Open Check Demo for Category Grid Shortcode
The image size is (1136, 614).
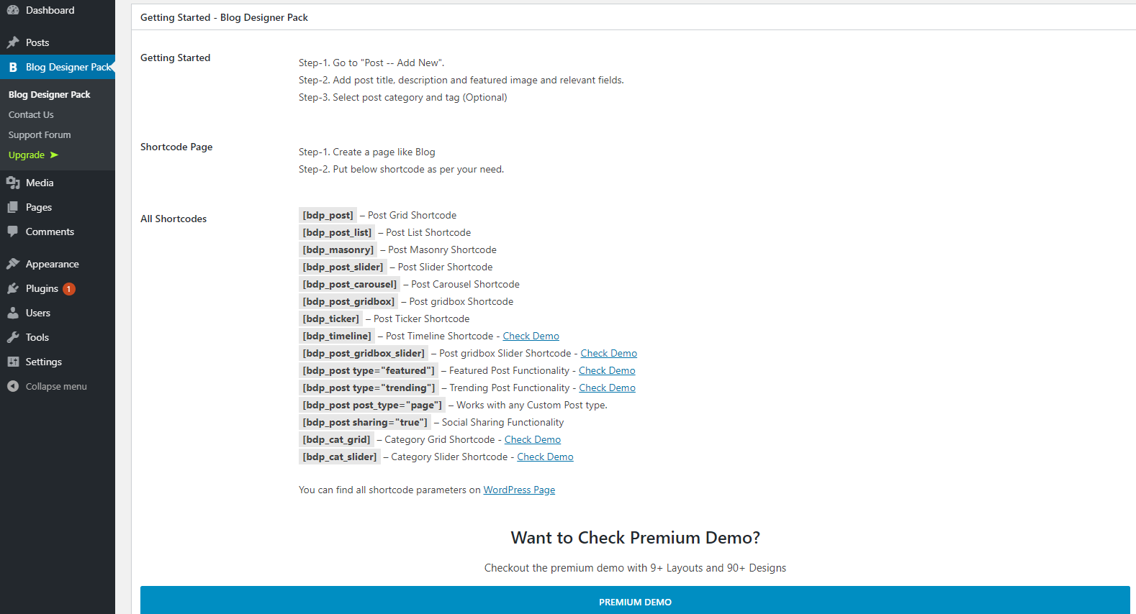(x=532, y=439)
